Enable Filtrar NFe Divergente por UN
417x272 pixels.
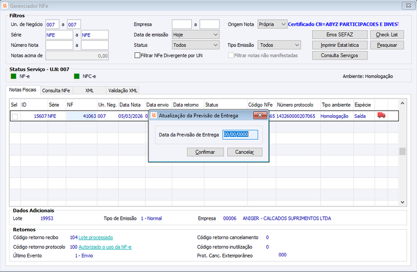pos(137,56)
